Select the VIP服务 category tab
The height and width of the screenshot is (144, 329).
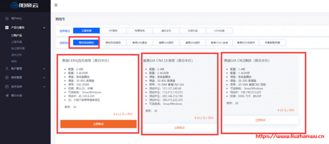[x=113, y=31]
